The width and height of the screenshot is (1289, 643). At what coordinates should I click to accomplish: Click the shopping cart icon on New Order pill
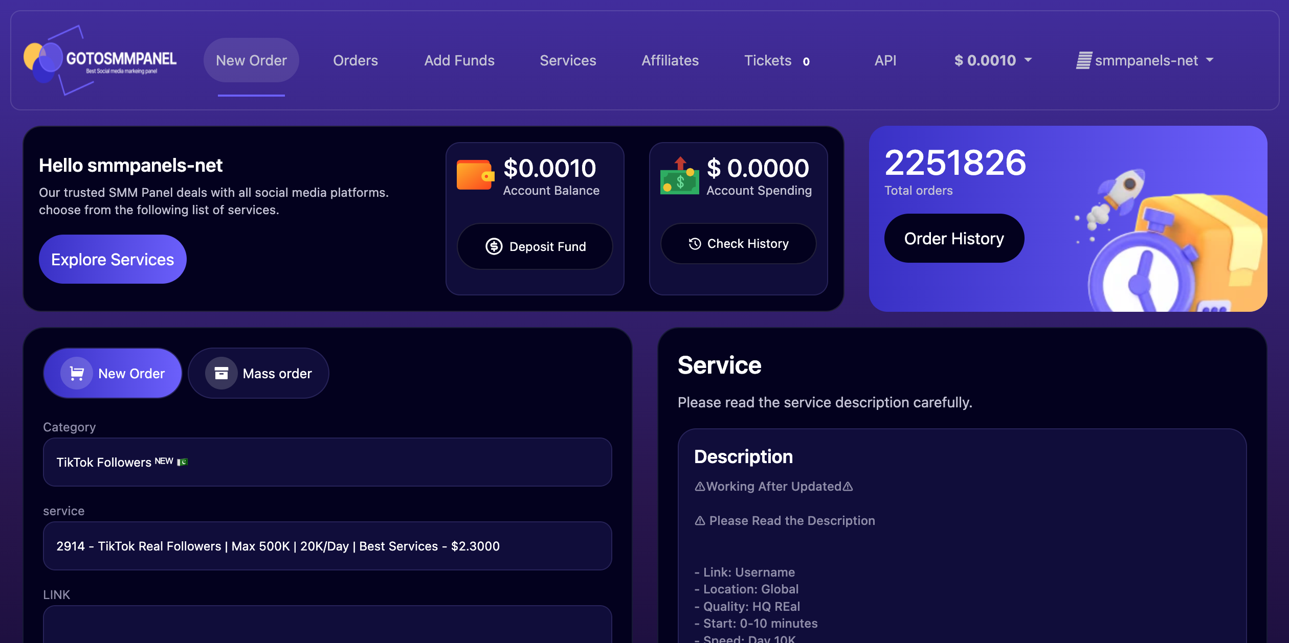(x=77, y=373)
